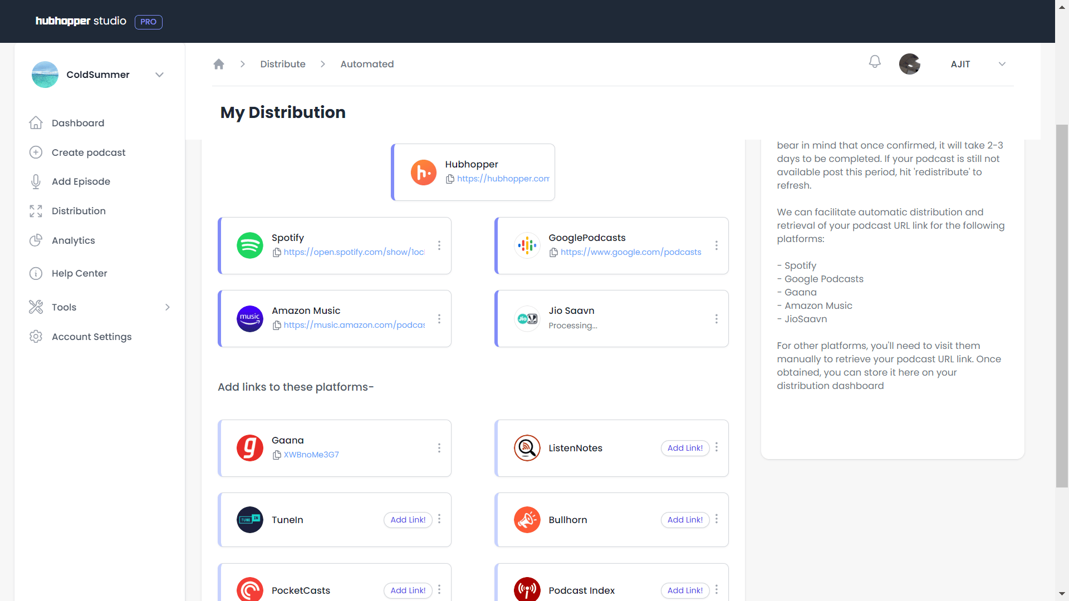Click Add Link for Bullhorn

685,520
